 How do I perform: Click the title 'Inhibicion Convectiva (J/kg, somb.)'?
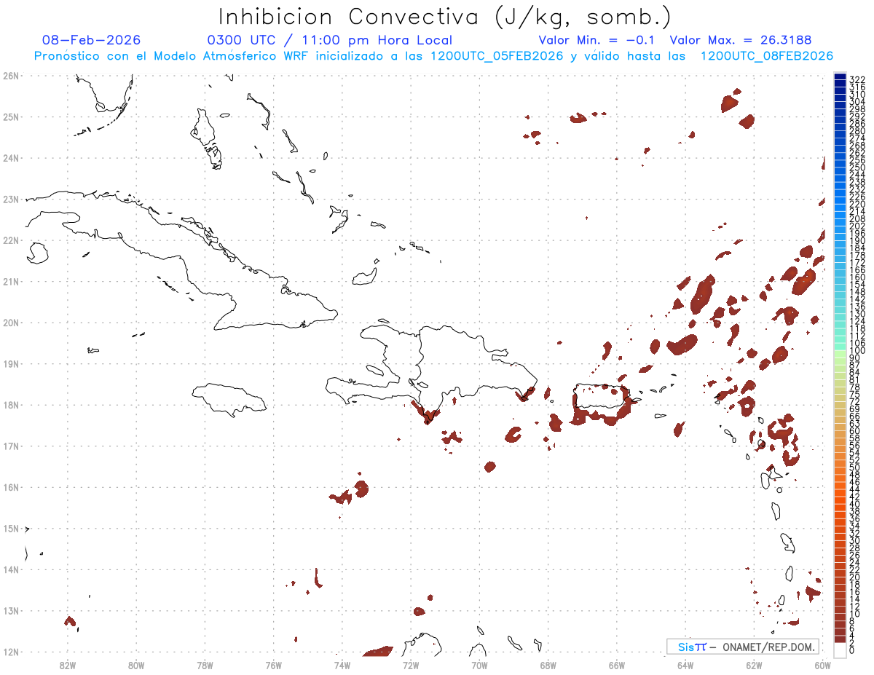click(445, 17)
